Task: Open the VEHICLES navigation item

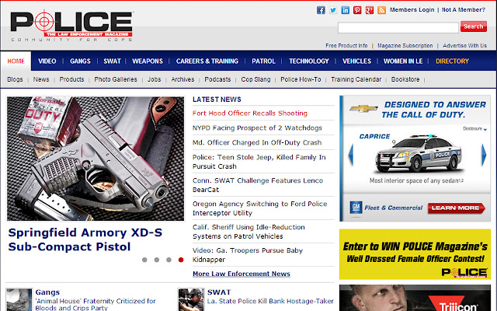Action: click(356, 61)
